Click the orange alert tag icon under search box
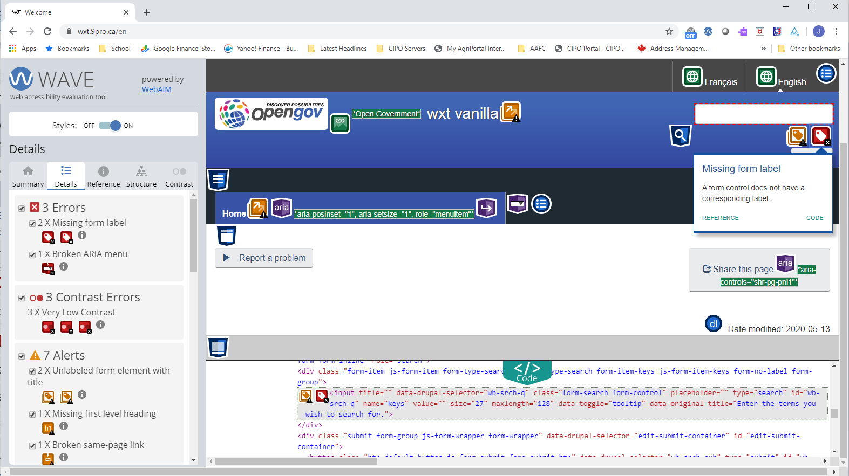Image resolution: width=849 pixels, height=476 pixels. click(798, 136)
